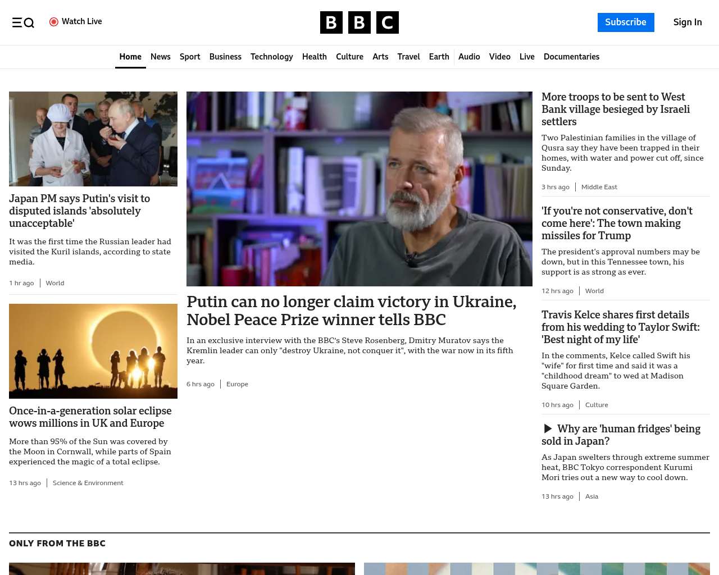Open 'human fridges' Japan video headline
The image size is (719, 575).
click(x=621, y=435)
